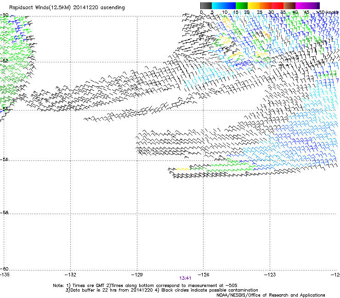Select the yellow 20-25 knots legend color
The height and width of the screenshot is (298, 340).
point(254,6)
